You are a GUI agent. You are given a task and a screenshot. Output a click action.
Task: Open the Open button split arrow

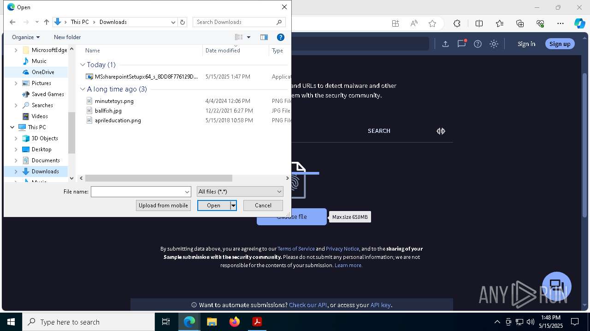(x=234, y=205)
